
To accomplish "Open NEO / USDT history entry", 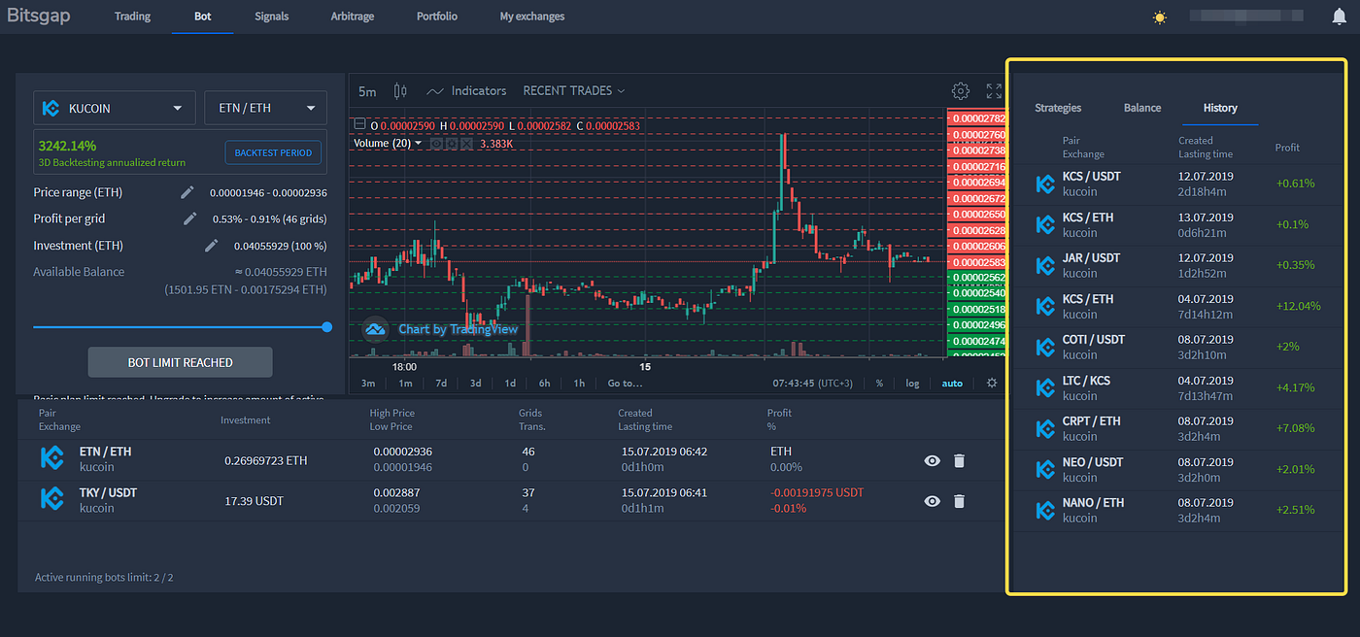I will point(1177,469).
